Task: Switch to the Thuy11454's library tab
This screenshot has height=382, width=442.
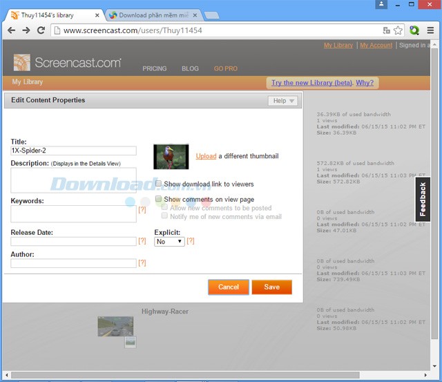Action: (x=55, y=15)
